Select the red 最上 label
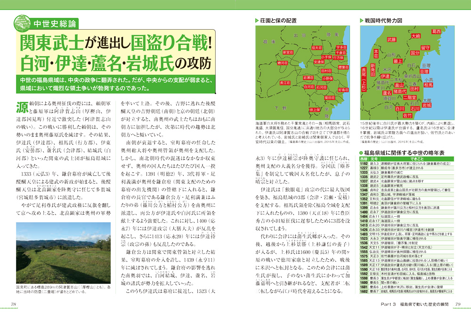 (x=398, y=61)
